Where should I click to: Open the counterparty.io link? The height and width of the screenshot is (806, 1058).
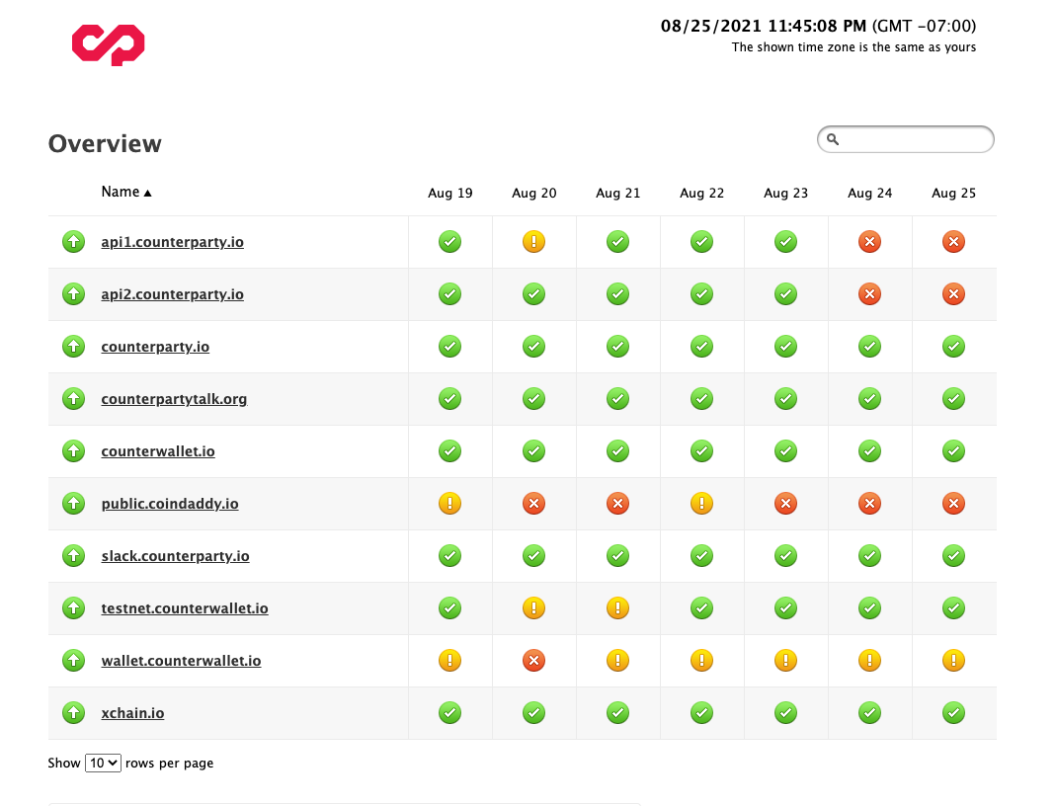click(x=155, y=347)
